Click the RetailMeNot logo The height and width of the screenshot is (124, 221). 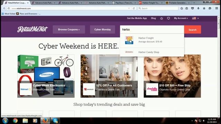point(32,29)
